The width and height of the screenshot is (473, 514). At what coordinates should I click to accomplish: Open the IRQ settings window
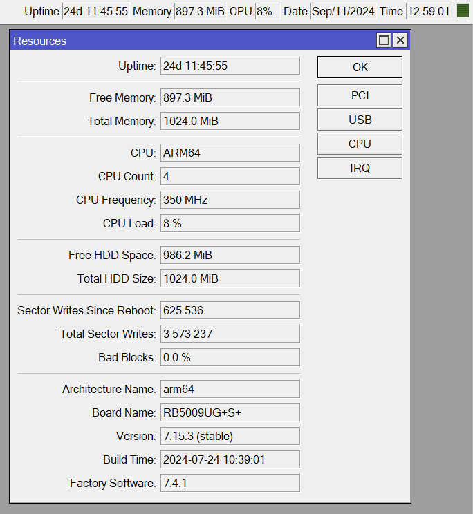pyautogui.click(x=360, y=168)
